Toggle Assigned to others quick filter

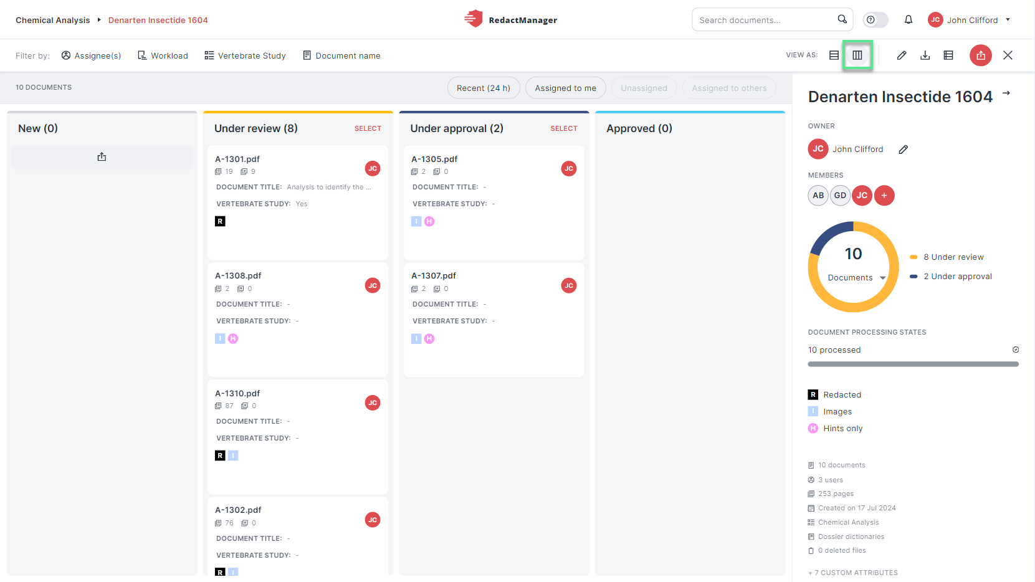pos(729,88)
